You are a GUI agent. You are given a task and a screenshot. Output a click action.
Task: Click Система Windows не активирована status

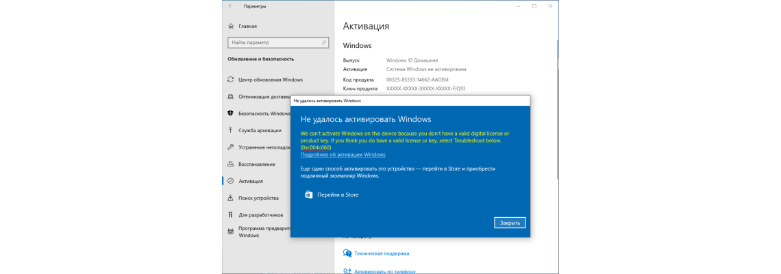(426, 69)
